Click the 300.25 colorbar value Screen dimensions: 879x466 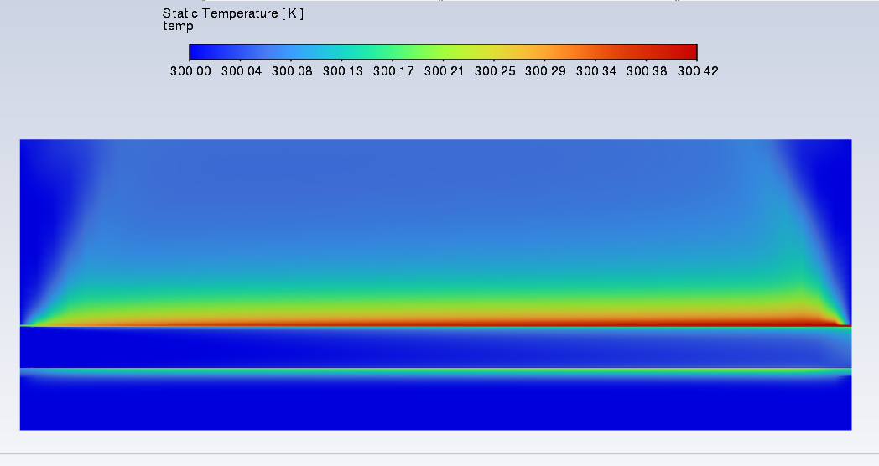[x=495, y=71]
